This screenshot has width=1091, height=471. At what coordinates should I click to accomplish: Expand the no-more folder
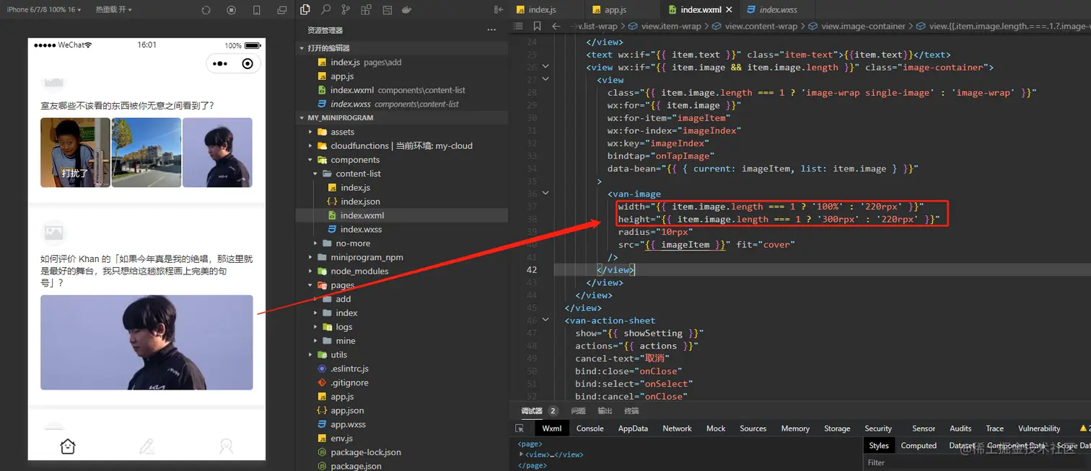pyautogui.click(x=316, y=243)
